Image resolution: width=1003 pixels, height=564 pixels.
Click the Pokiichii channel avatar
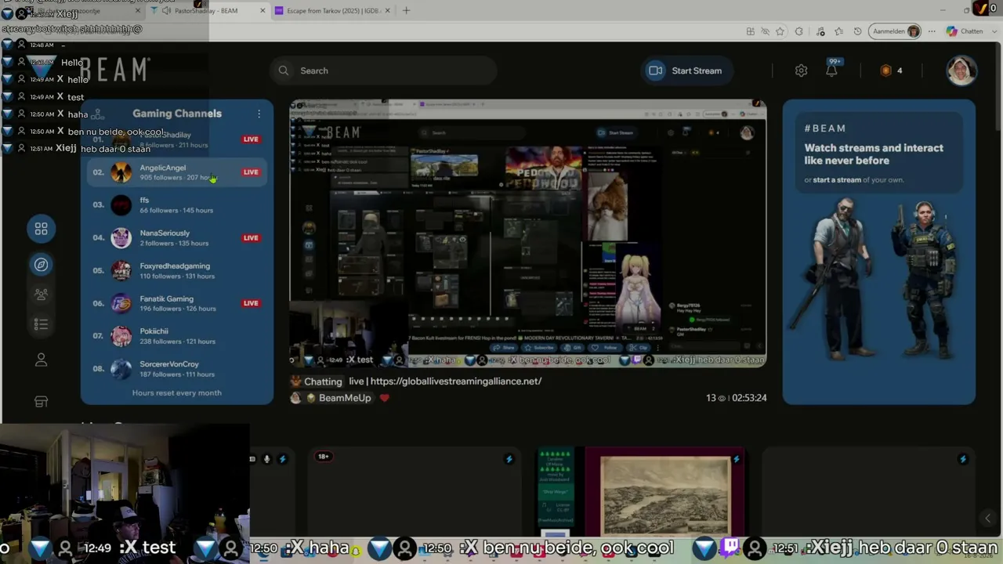click(121, 336)
